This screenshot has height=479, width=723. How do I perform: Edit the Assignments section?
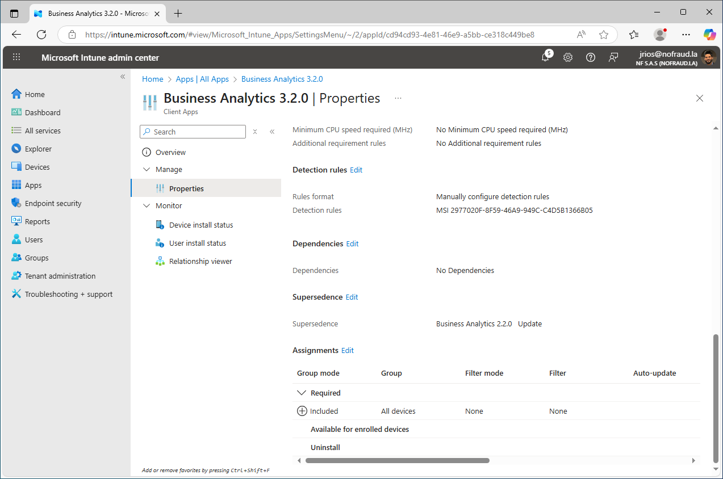point(348,350)
